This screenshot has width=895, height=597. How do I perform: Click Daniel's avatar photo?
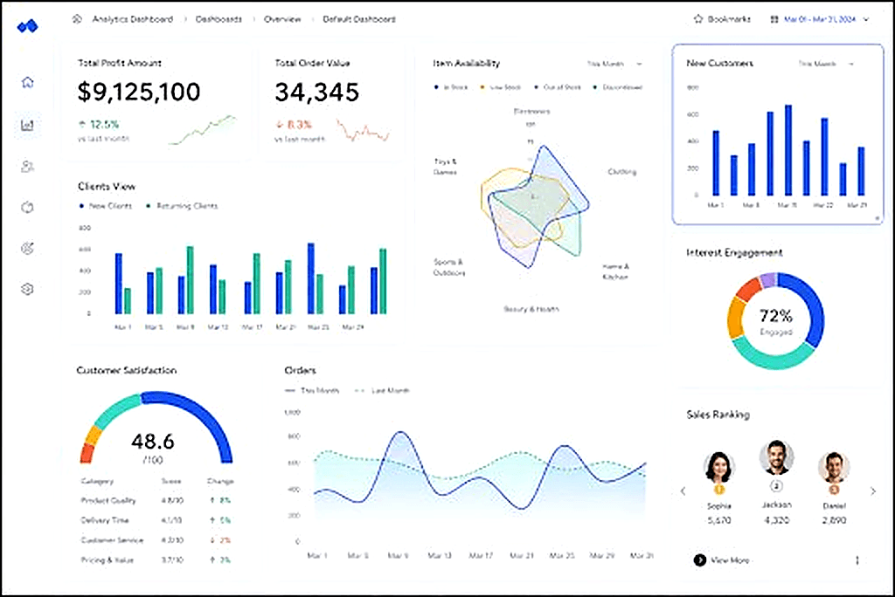pyautogui.click(x=834, y=467)
